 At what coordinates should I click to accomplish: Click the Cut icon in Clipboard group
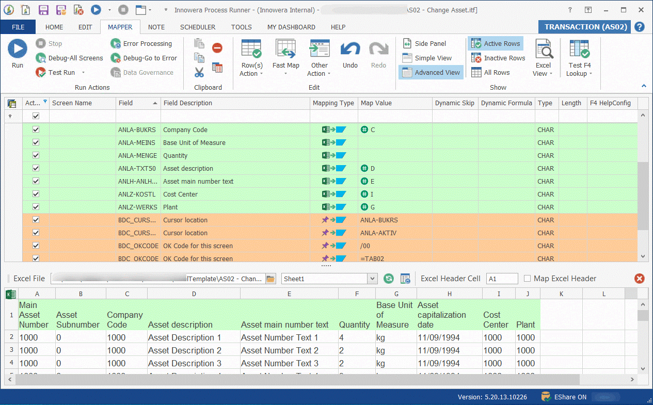(x=199, y=72)
